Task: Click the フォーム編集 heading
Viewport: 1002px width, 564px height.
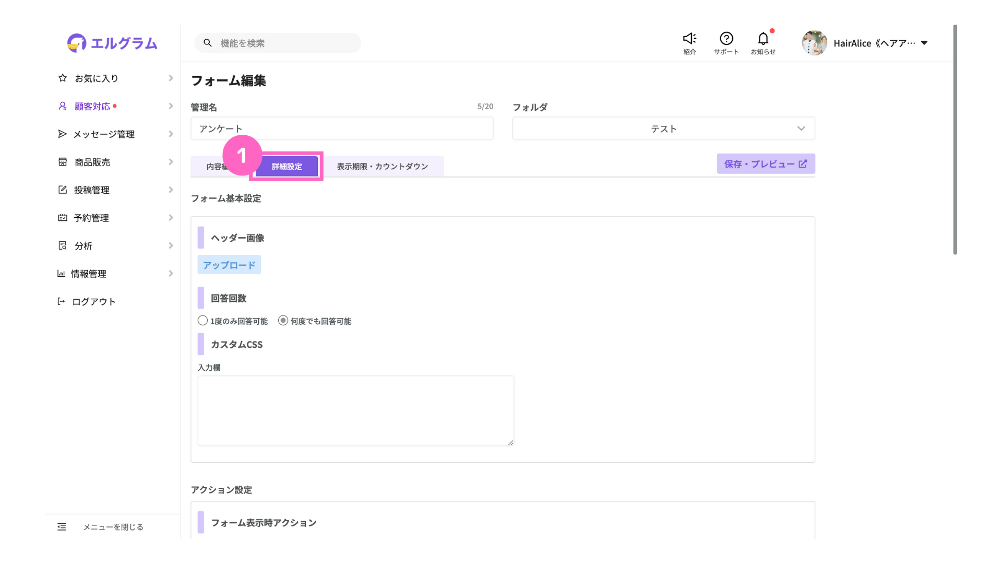Action: tap(229, 81)
